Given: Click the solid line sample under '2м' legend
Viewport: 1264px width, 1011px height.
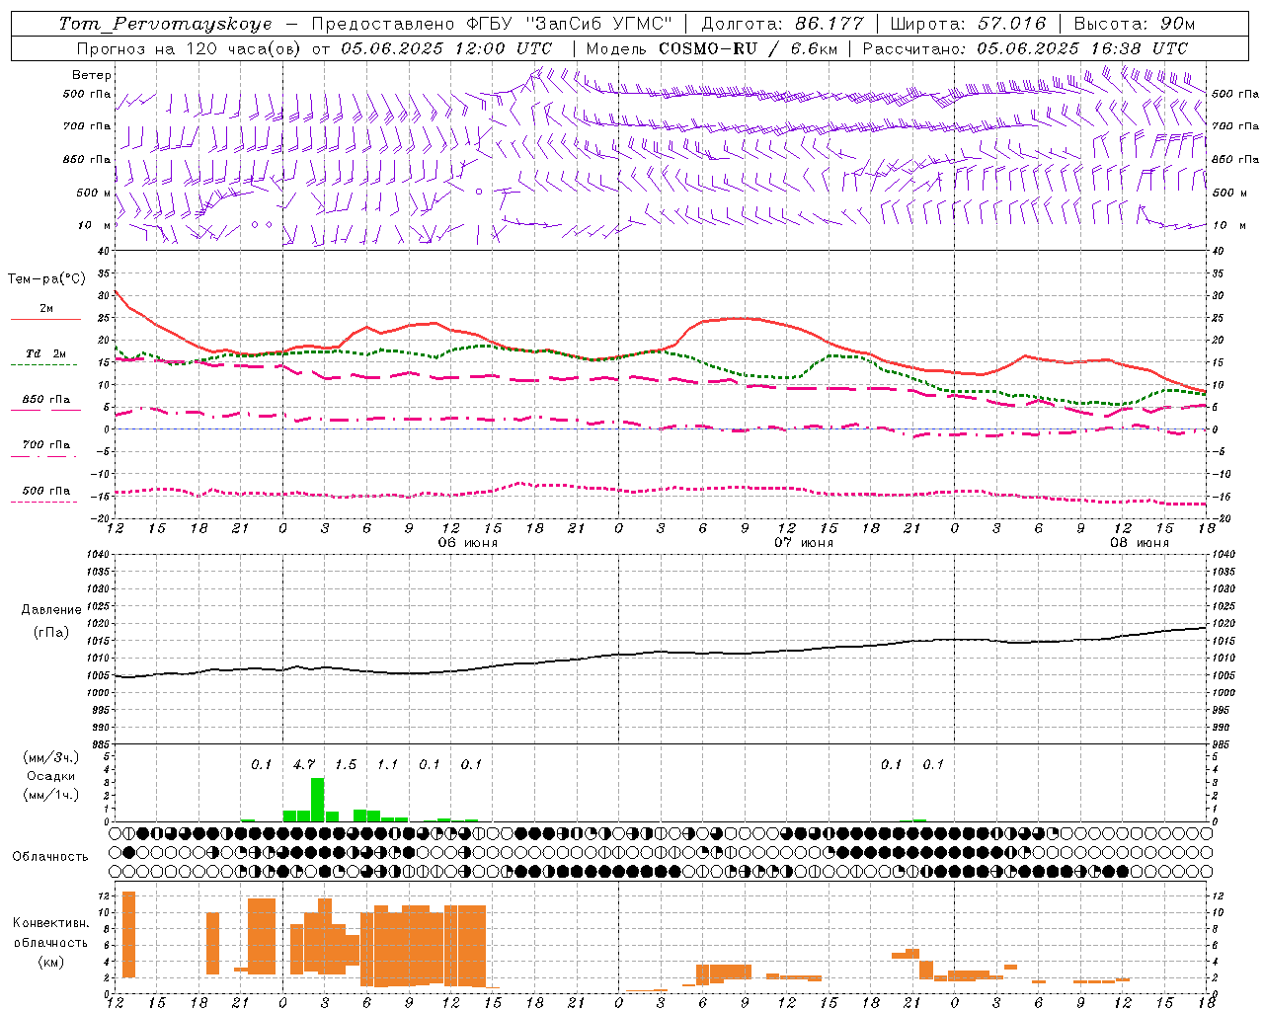Looking at the screenshot, I should (45, 320).
